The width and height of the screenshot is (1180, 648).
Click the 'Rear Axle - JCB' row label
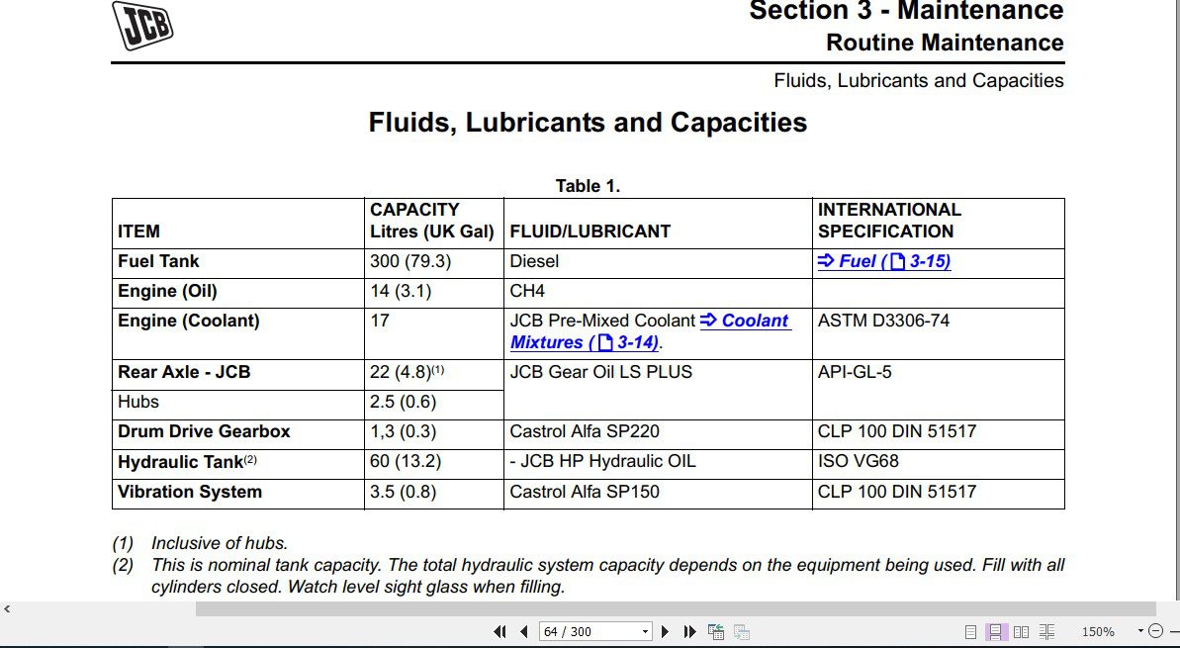point(184,373)
